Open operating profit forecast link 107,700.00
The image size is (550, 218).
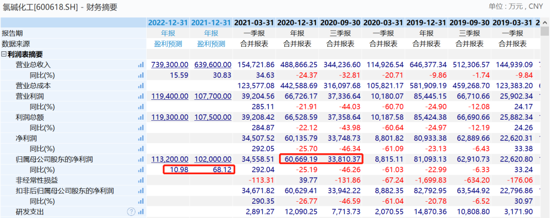click(x=213, y=97)
